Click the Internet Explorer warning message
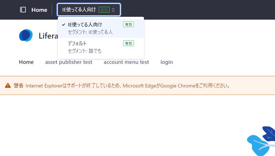The image size is (275, 156). [128, 86]
